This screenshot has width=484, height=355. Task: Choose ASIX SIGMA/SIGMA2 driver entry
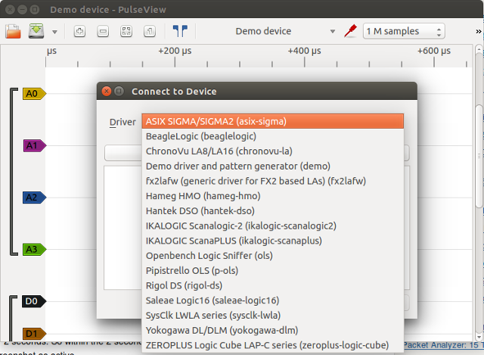273,121
